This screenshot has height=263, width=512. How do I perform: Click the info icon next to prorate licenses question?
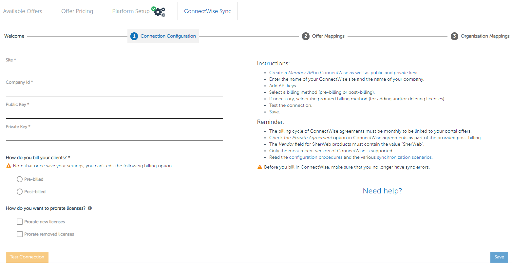click(90, 208)
